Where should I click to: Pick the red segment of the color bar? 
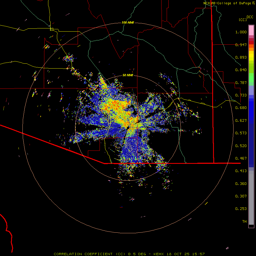[x=251, y=43]
